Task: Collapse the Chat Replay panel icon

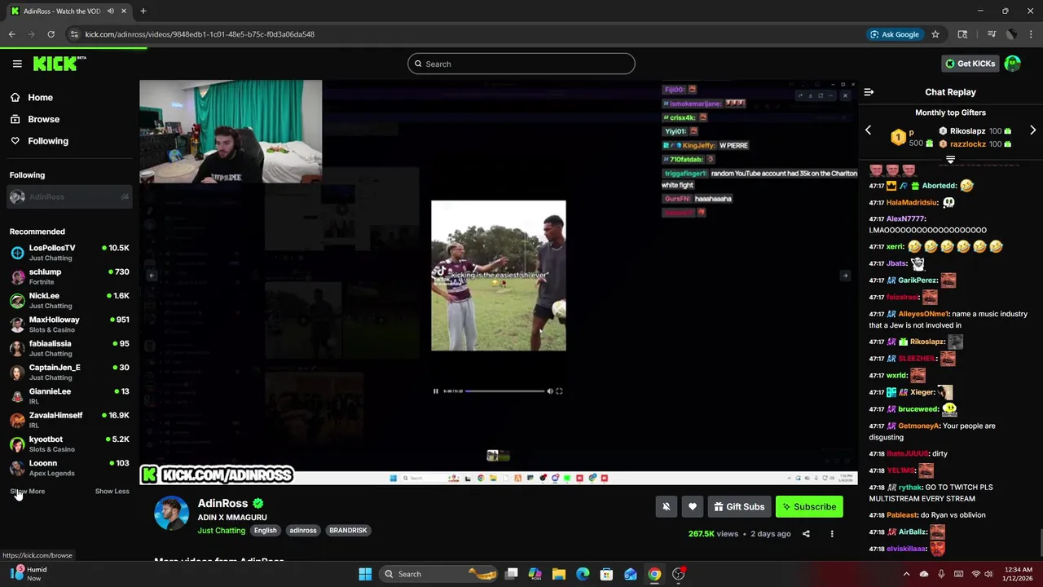Action: (869, 92)
